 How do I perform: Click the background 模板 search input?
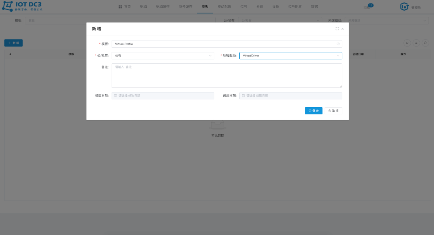[x=120, y=20]
